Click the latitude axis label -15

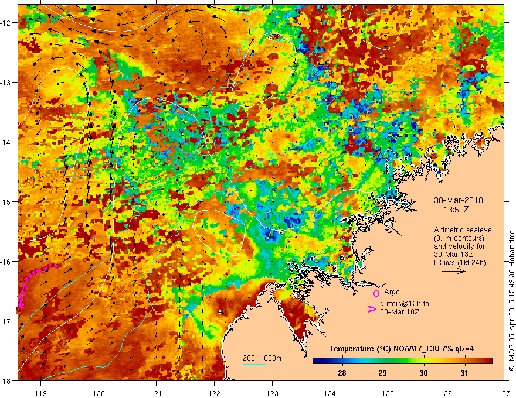6,202
